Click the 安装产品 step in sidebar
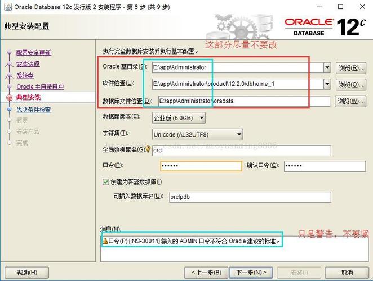The image size is (373, 281). pos(28,132)
